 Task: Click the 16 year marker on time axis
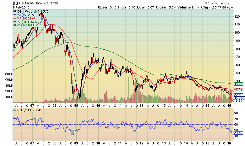point(229,106)
